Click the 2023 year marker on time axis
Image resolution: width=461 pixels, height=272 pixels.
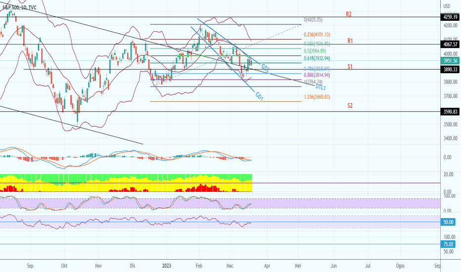coord(166,266)
